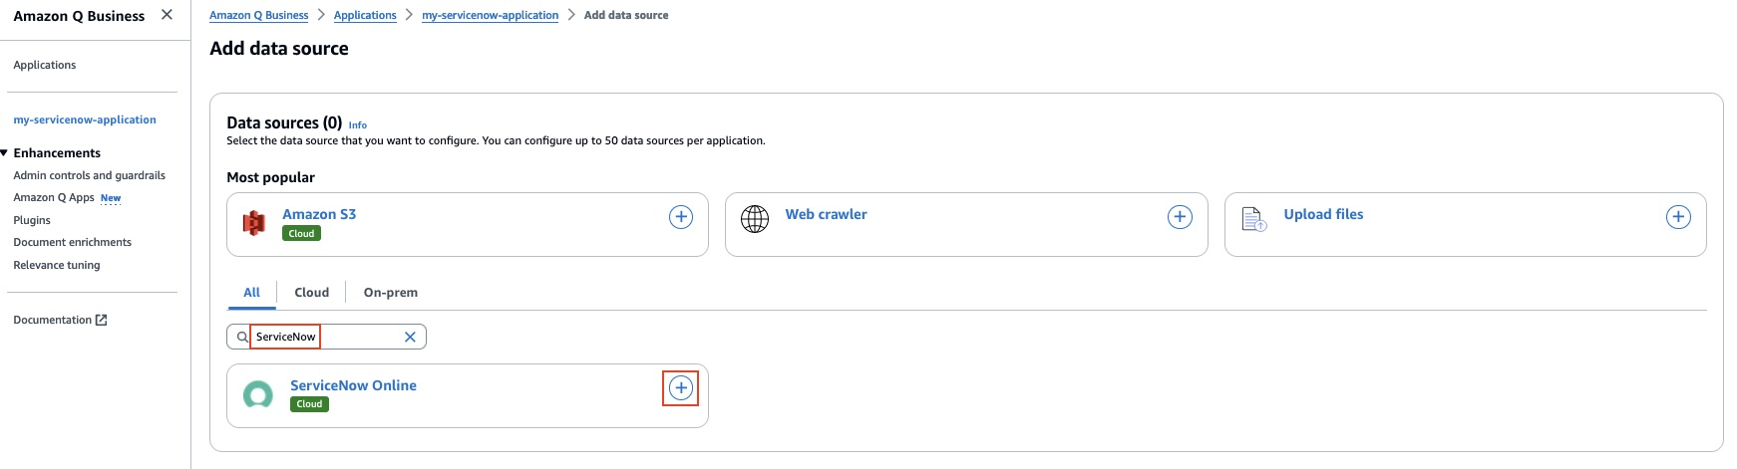The height and width of the screenshot is (469, 1737).
Task: Click the Web crawler plus icon
Action: click(1180, 217)
